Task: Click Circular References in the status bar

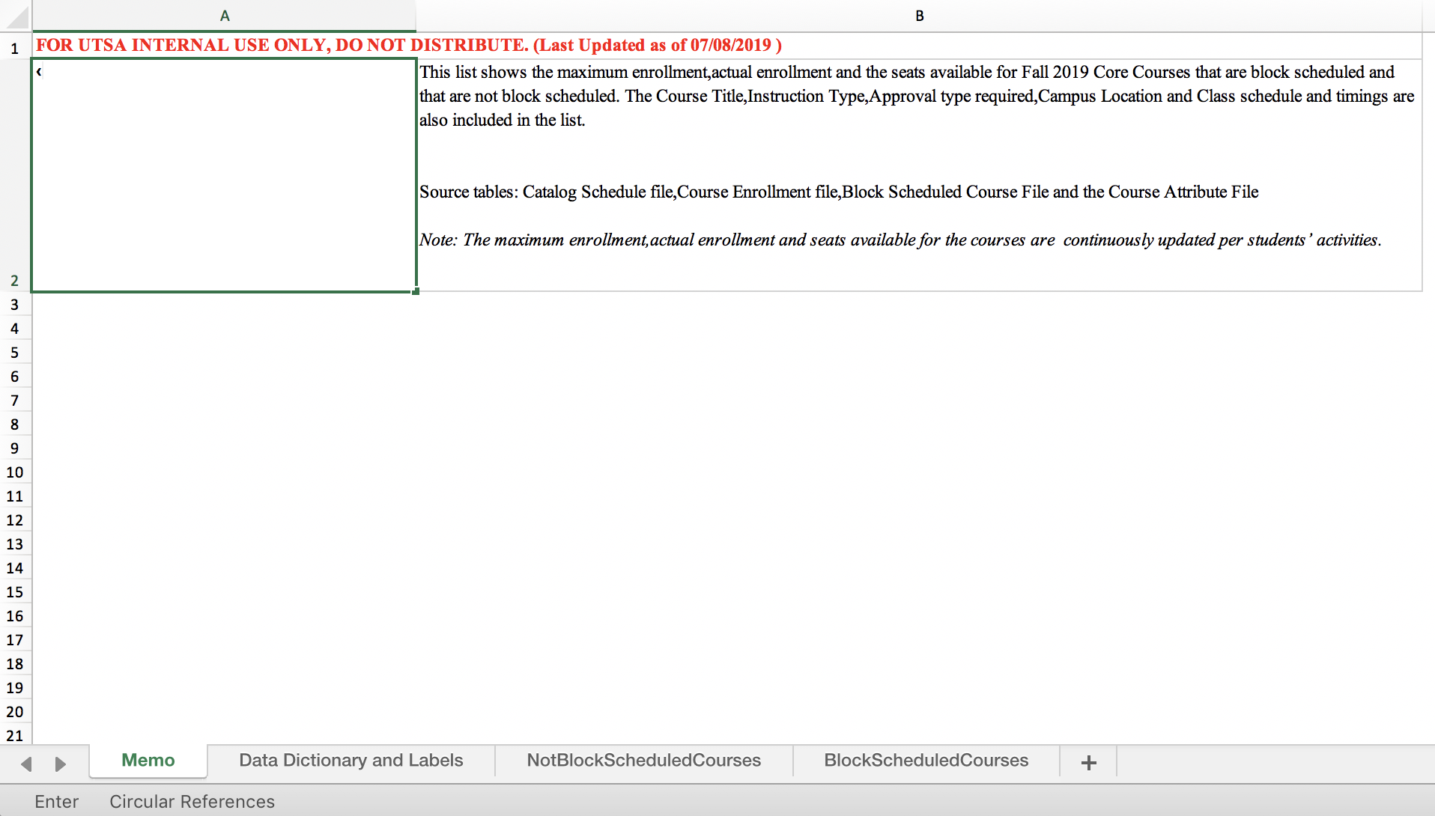Action: pos(192,802)
